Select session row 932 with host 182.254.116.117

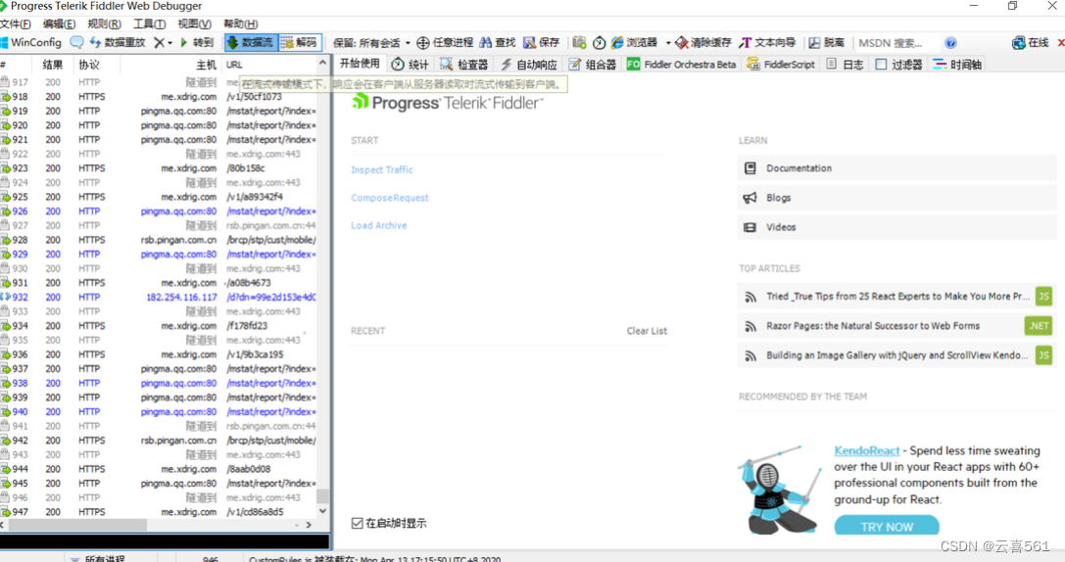tap(159, 298)
